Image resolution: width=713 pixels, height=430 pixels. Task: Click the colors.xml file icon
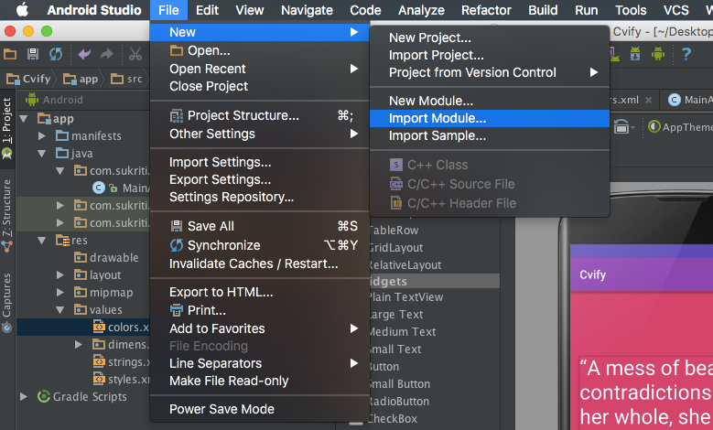coord(99,327)
